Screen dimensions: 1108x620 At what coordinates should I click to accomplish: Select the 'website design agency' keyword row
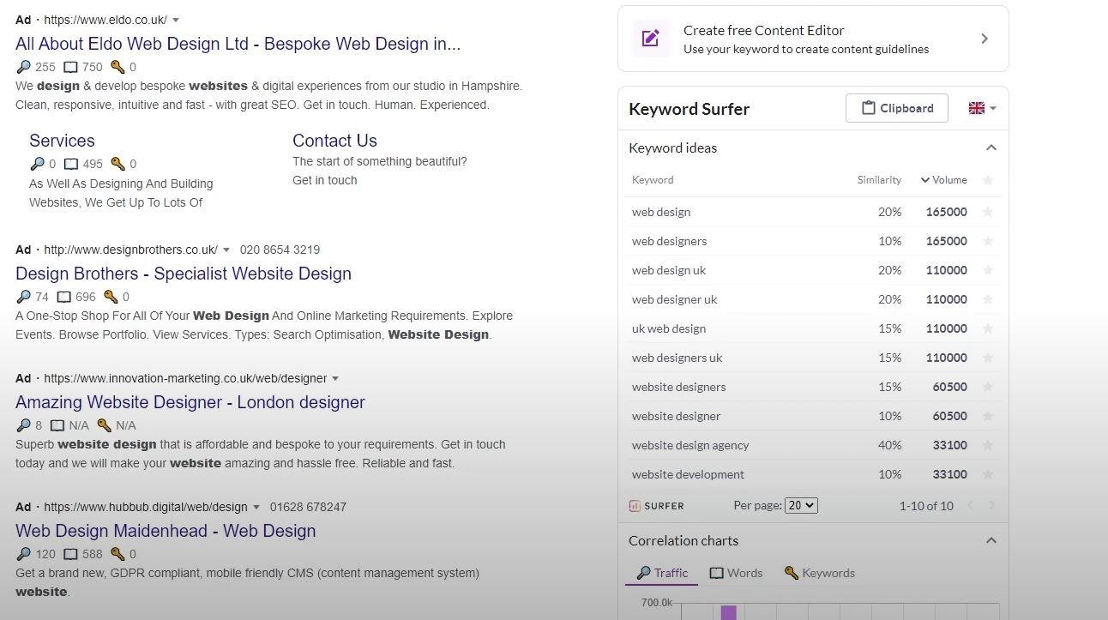[x=813, y=445]
